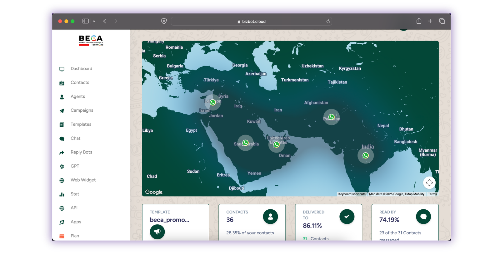Click the BECA logo
Image resolution: width=500 pixels, height=254 pixels.
91,41
